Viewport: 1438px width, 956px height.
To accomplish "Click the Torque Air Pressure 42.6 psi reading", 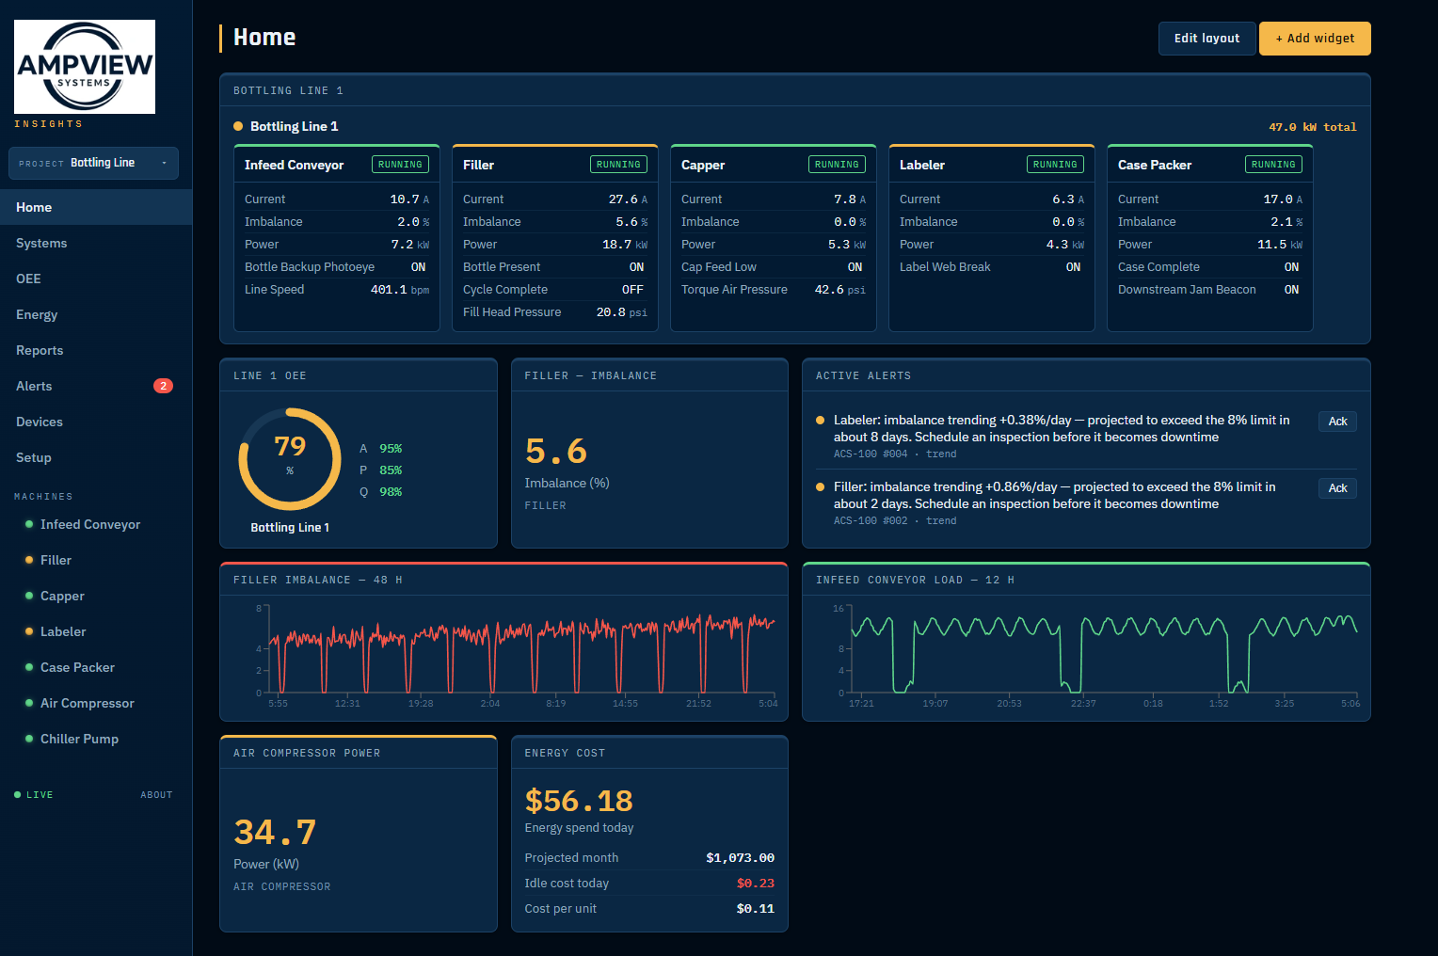I will [x=840, y=290].
